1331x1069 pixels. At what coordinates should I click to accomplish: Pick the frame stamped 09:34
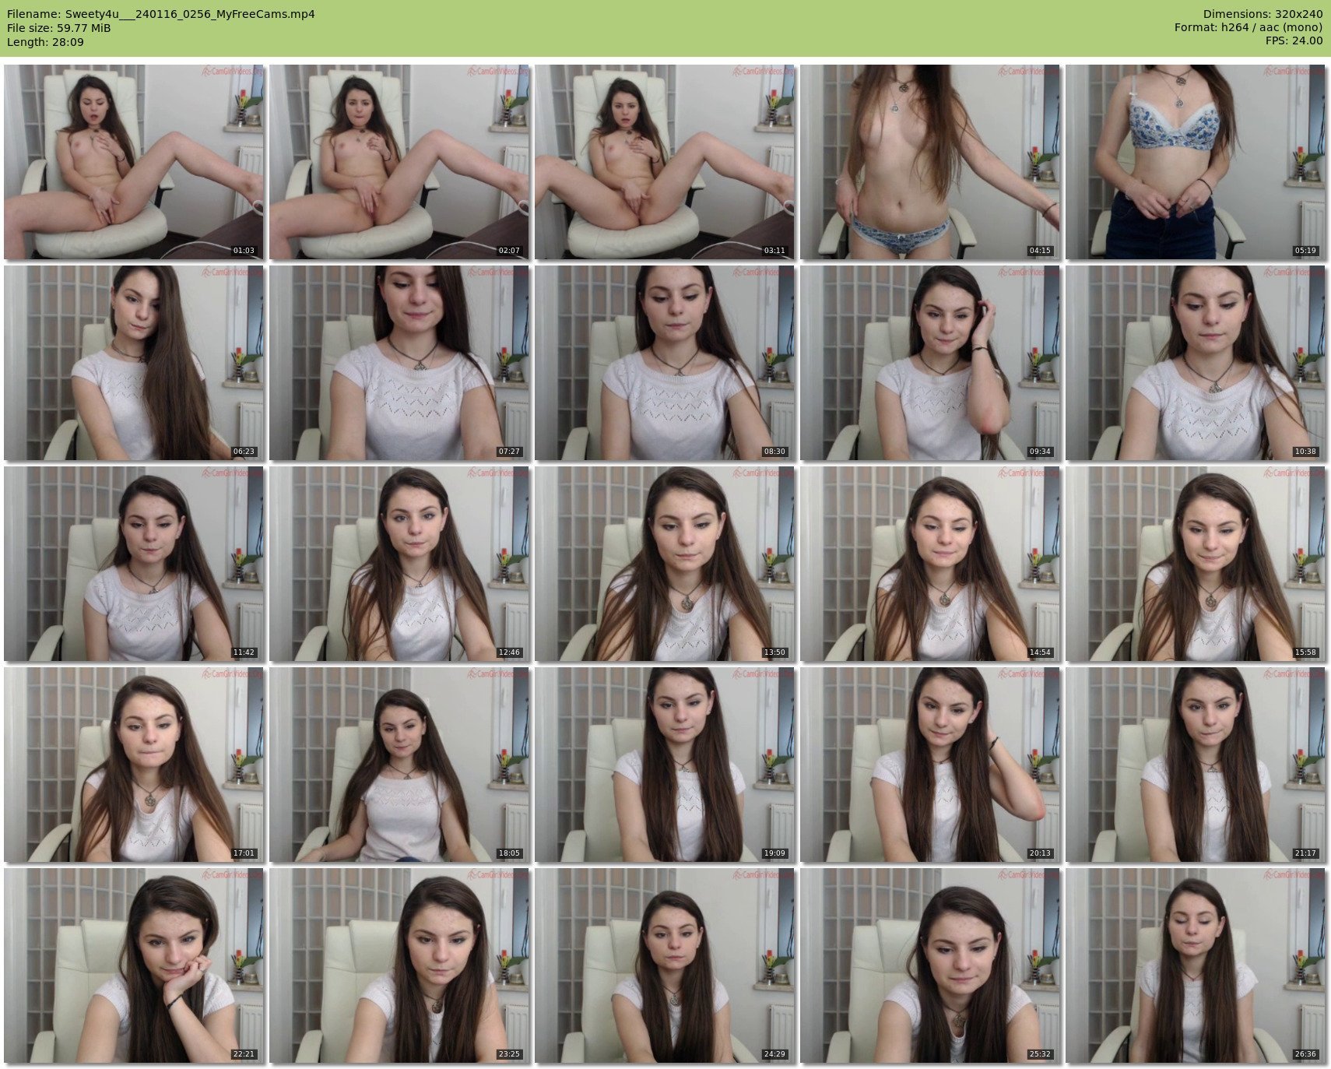point(930,363)
